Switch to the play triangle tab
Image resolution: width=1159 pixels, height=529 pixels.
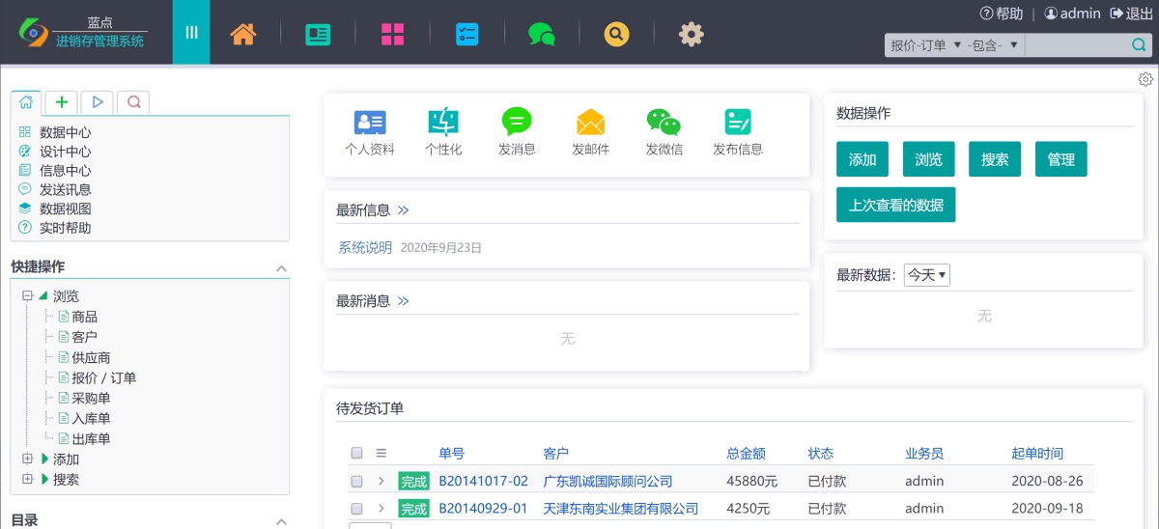(x=98, y=101)
